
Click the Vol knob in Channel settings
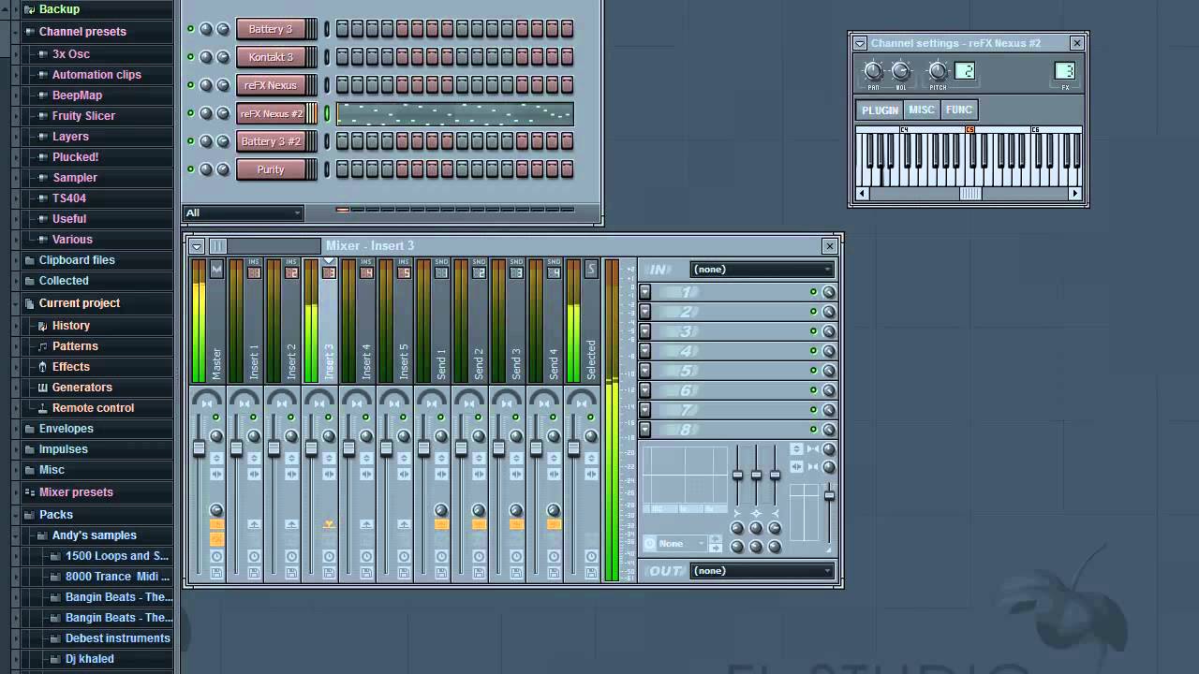[x=900, y=71]
